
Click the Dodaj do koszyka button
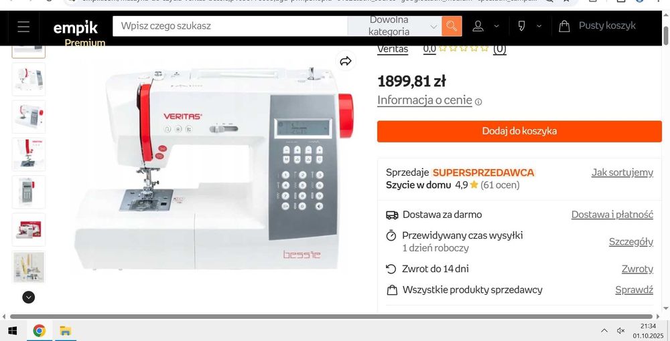(519, 131)
